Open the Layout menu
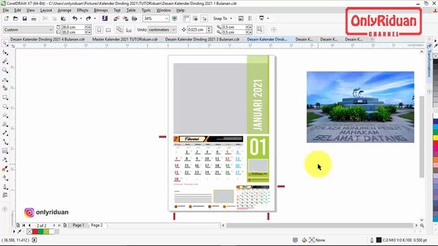This screenshot has width=438, height=246. (46, 10)
